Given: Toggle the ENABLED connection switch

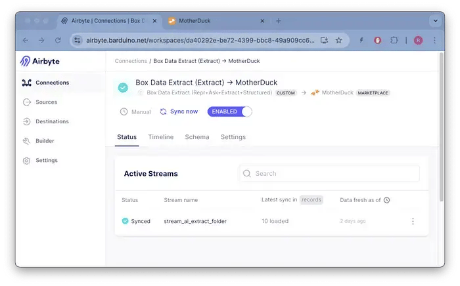Looking at the screenshot, I should point(230,112).
